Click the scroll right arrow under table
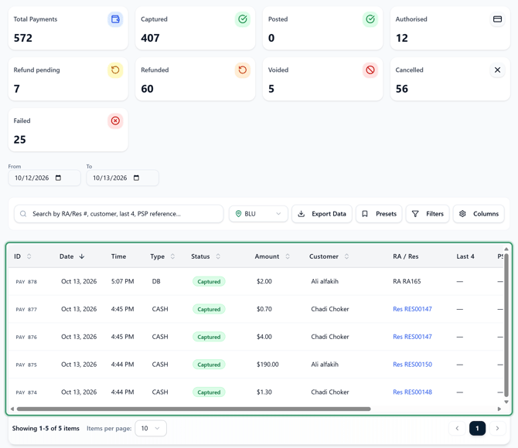This screenshot has height=448, width=518. point(499,409)
